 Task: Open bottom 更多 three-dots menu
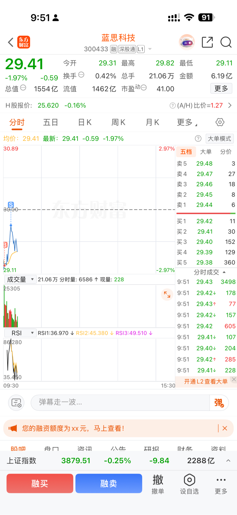(221, 484)
